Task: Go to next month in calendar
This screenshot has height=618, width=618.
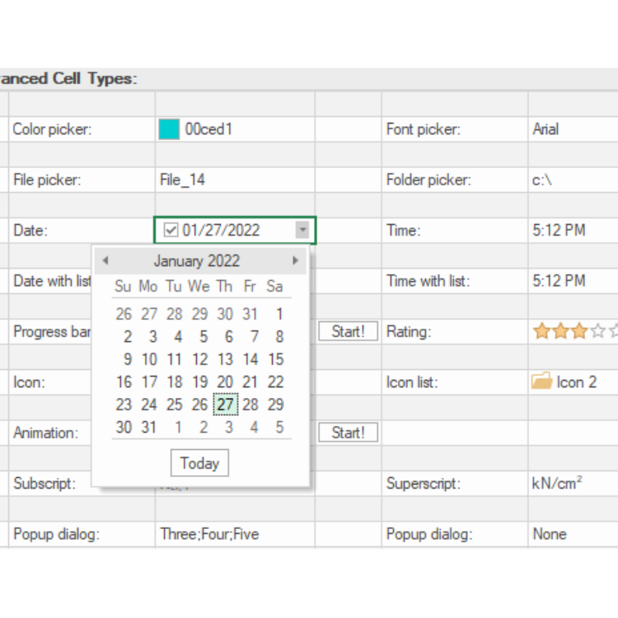Action: point(295,261)
